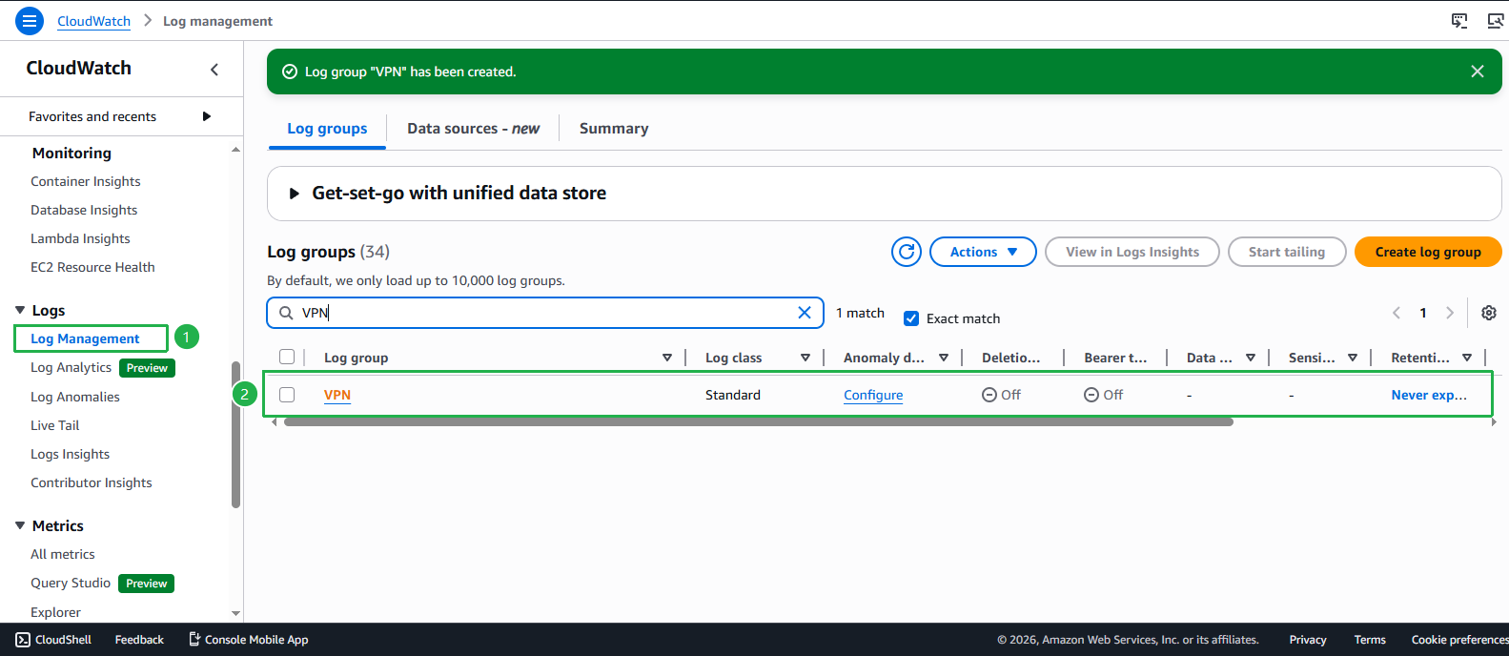Open Log Management in sidebar

tap(85, 338)
